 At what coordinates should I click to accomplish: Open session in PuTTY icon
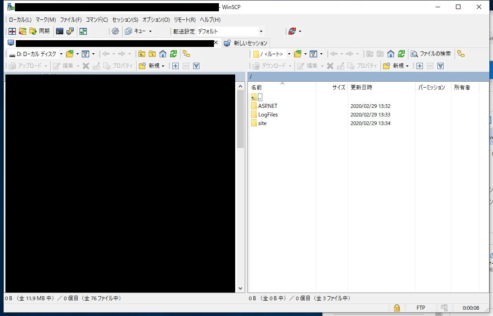[70, 31]
